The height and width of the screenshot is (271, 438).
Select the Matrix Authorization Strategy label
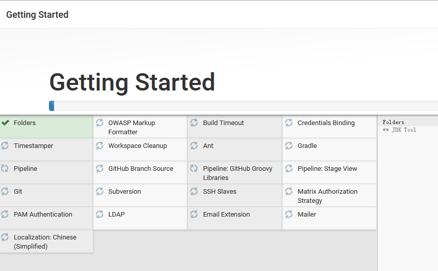point(327,196)
